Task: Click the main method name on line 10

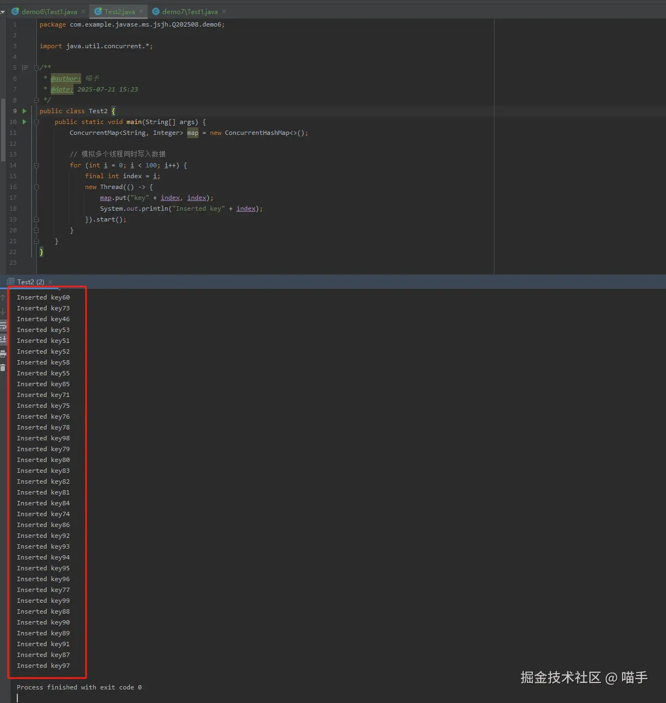Action: [134, 122]
